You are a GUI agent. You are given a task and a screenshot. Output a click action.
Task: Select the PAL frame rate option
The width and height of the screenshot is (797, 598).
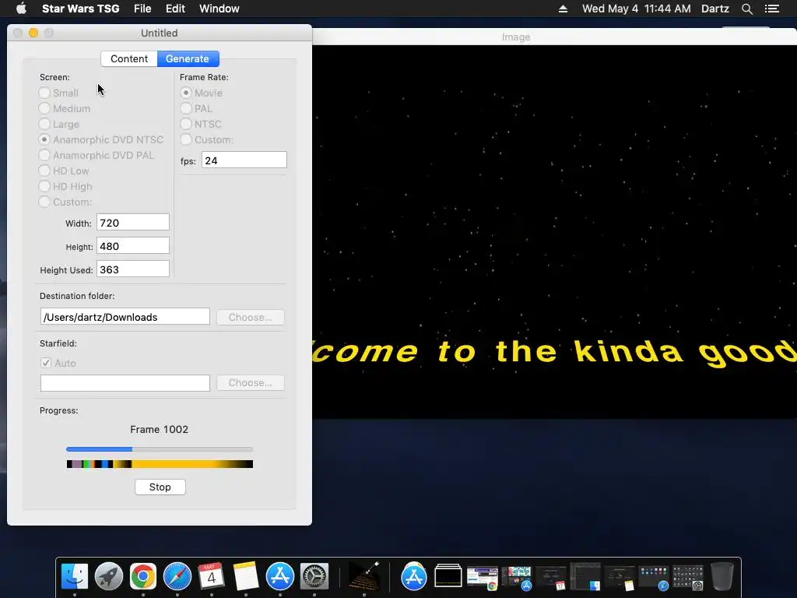coord(186,108)
